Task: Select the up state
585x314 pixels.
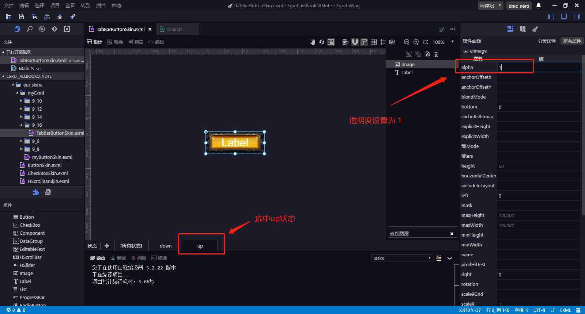Action: 200,246
